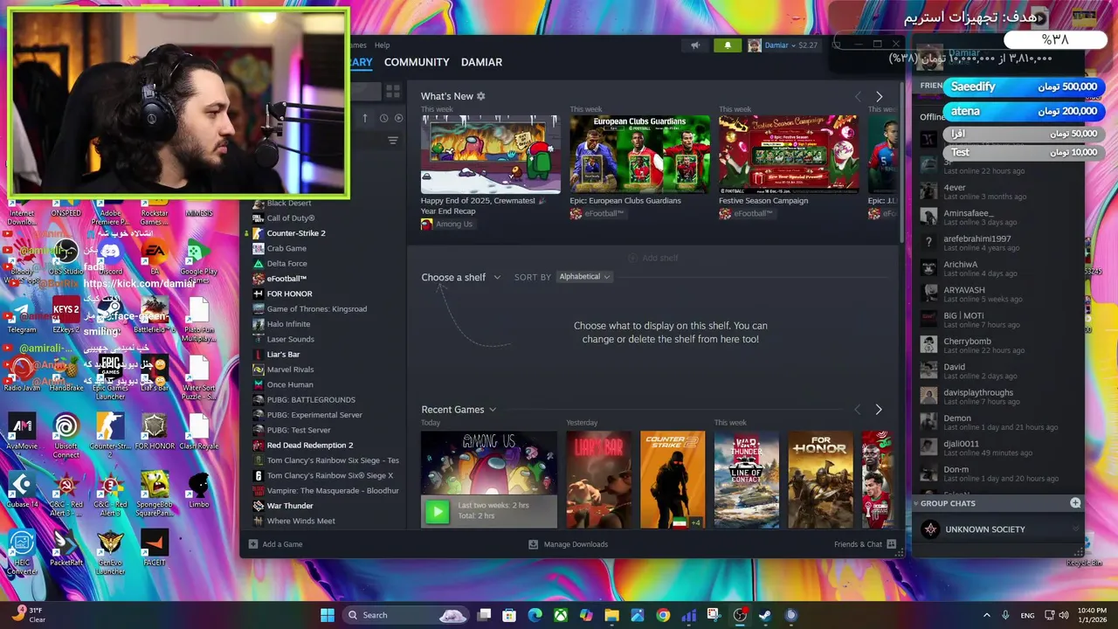Screen dimensions: 1118x629
Task: Open Festive Season Campaign news thumbnail
Action: click(x=789, y=154)
